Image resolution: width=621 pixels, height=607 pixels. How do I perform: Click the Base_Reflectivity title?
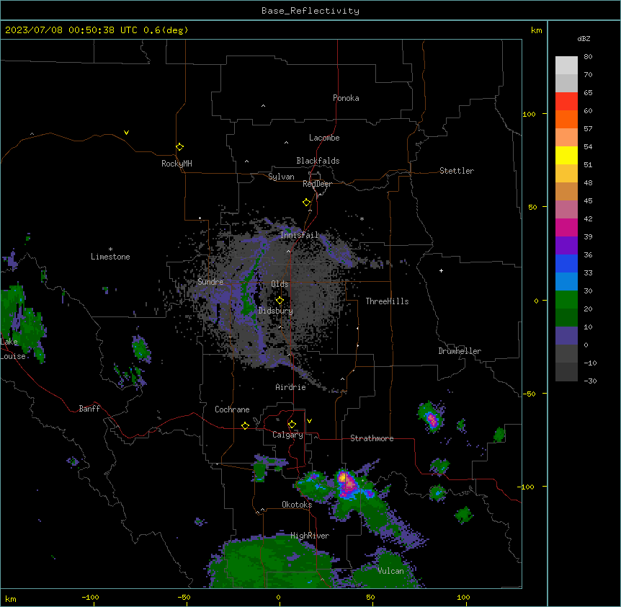[x=310, y=11]
